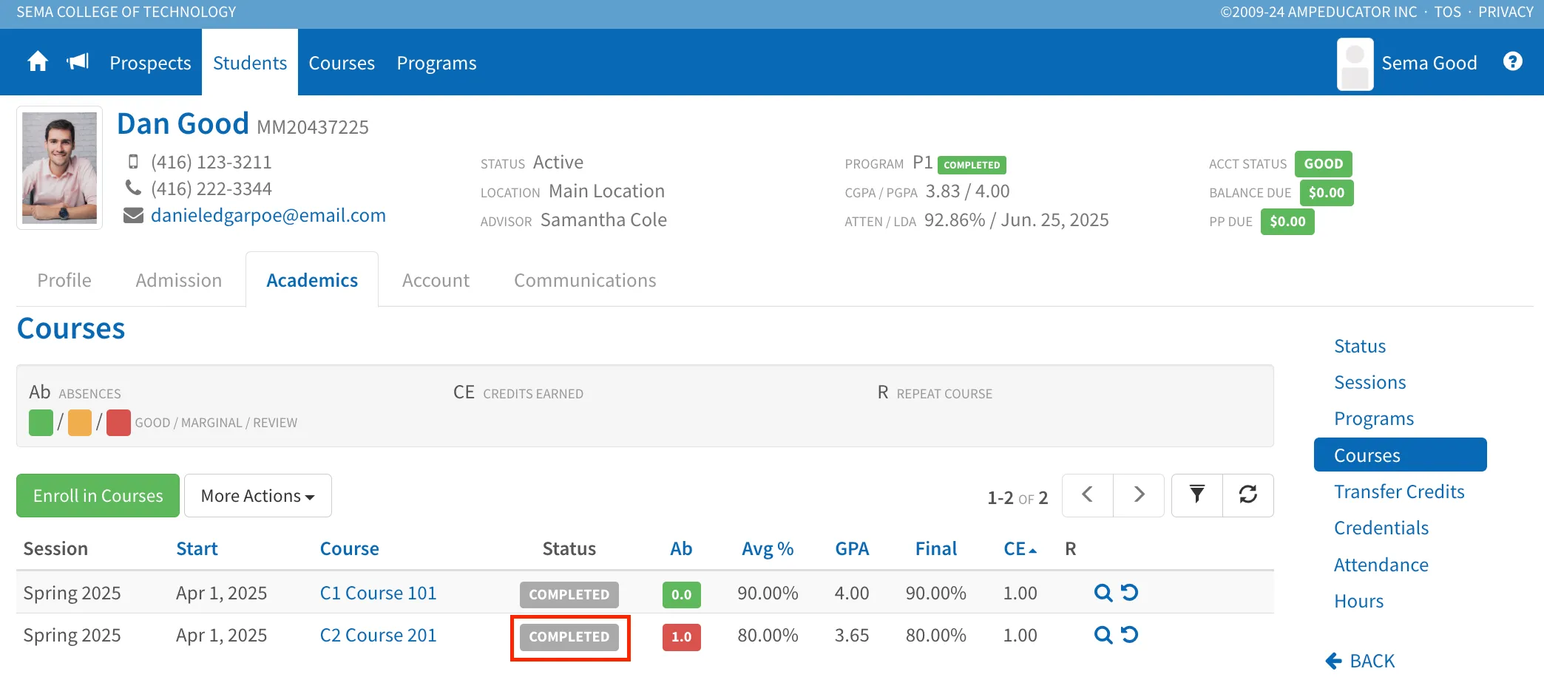Click the green GOOD legend swatch
1544x677 pixels.
tap(41, 423)
